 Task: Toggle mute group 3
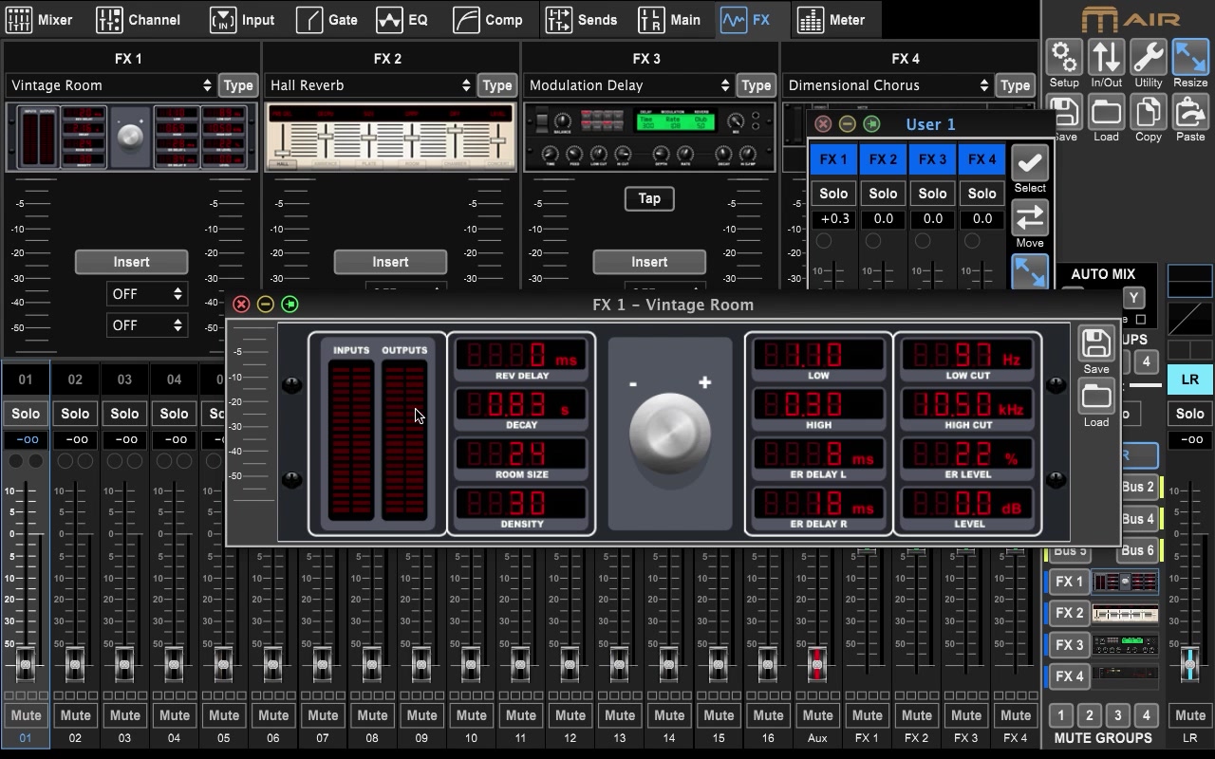(1118, 715)
